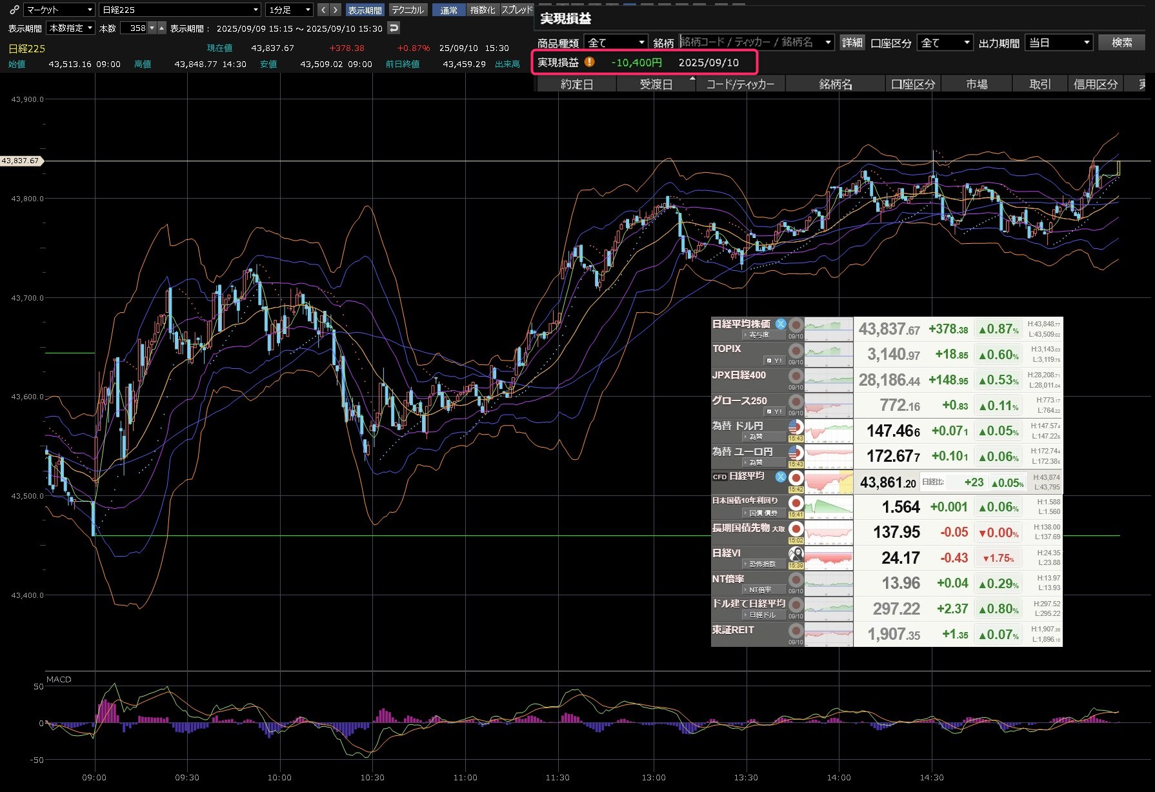Click the 日経ドル link
The height and width of the screenshot is (792, 1155).
[763, 615]
